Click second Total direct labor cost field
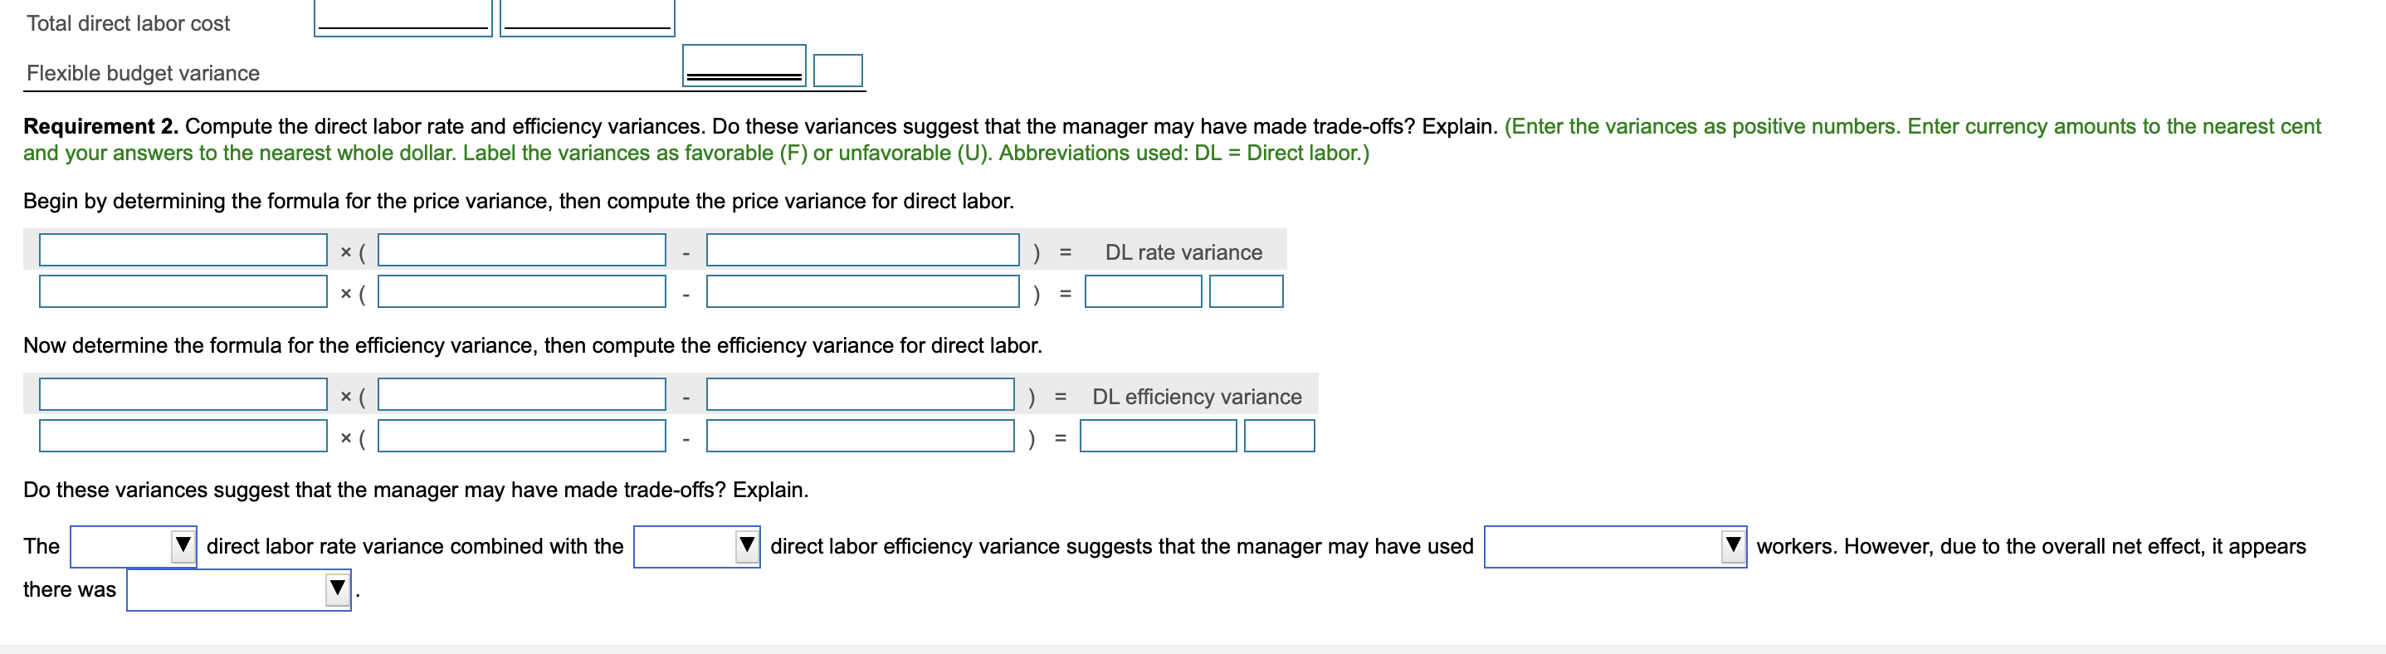Screen dimensions: 2386x654 (x=586, y=17)
